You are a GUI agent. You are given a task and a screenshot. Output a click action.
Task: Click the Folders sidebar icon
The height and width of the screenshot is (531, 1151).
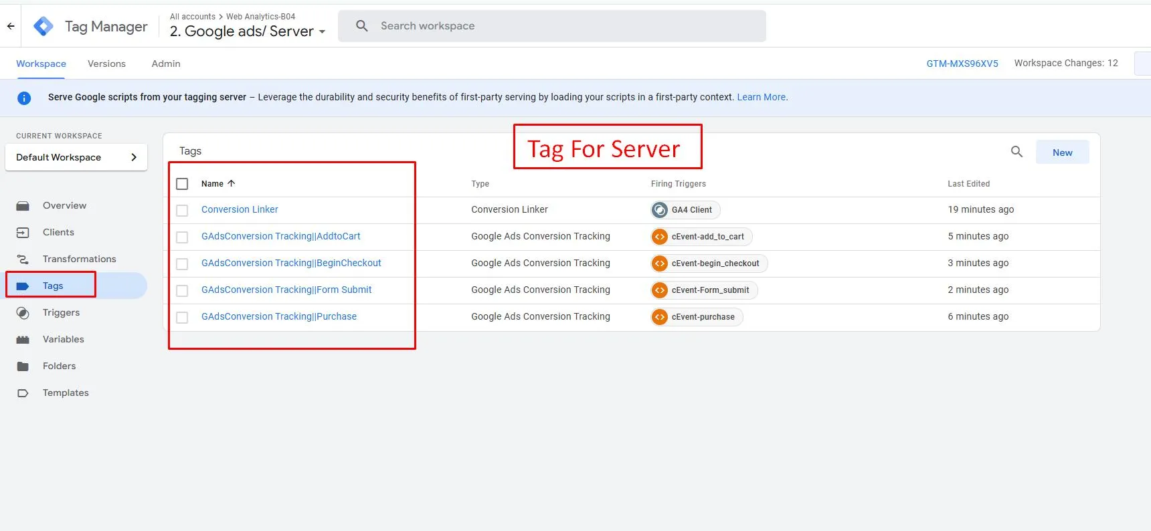point(23,366)
